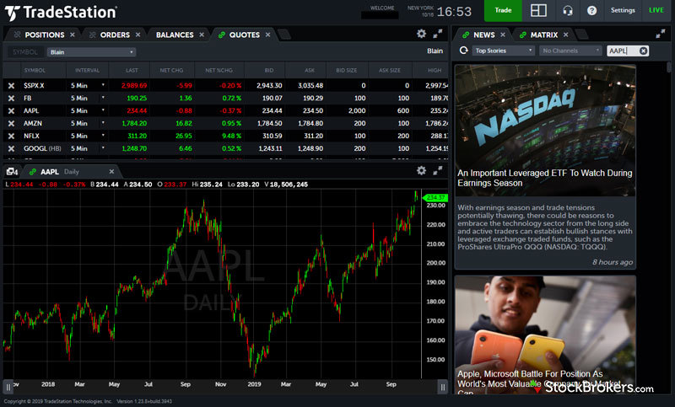Open the Top Stories dropdown
675x407 pixels.
click(503, 51)
